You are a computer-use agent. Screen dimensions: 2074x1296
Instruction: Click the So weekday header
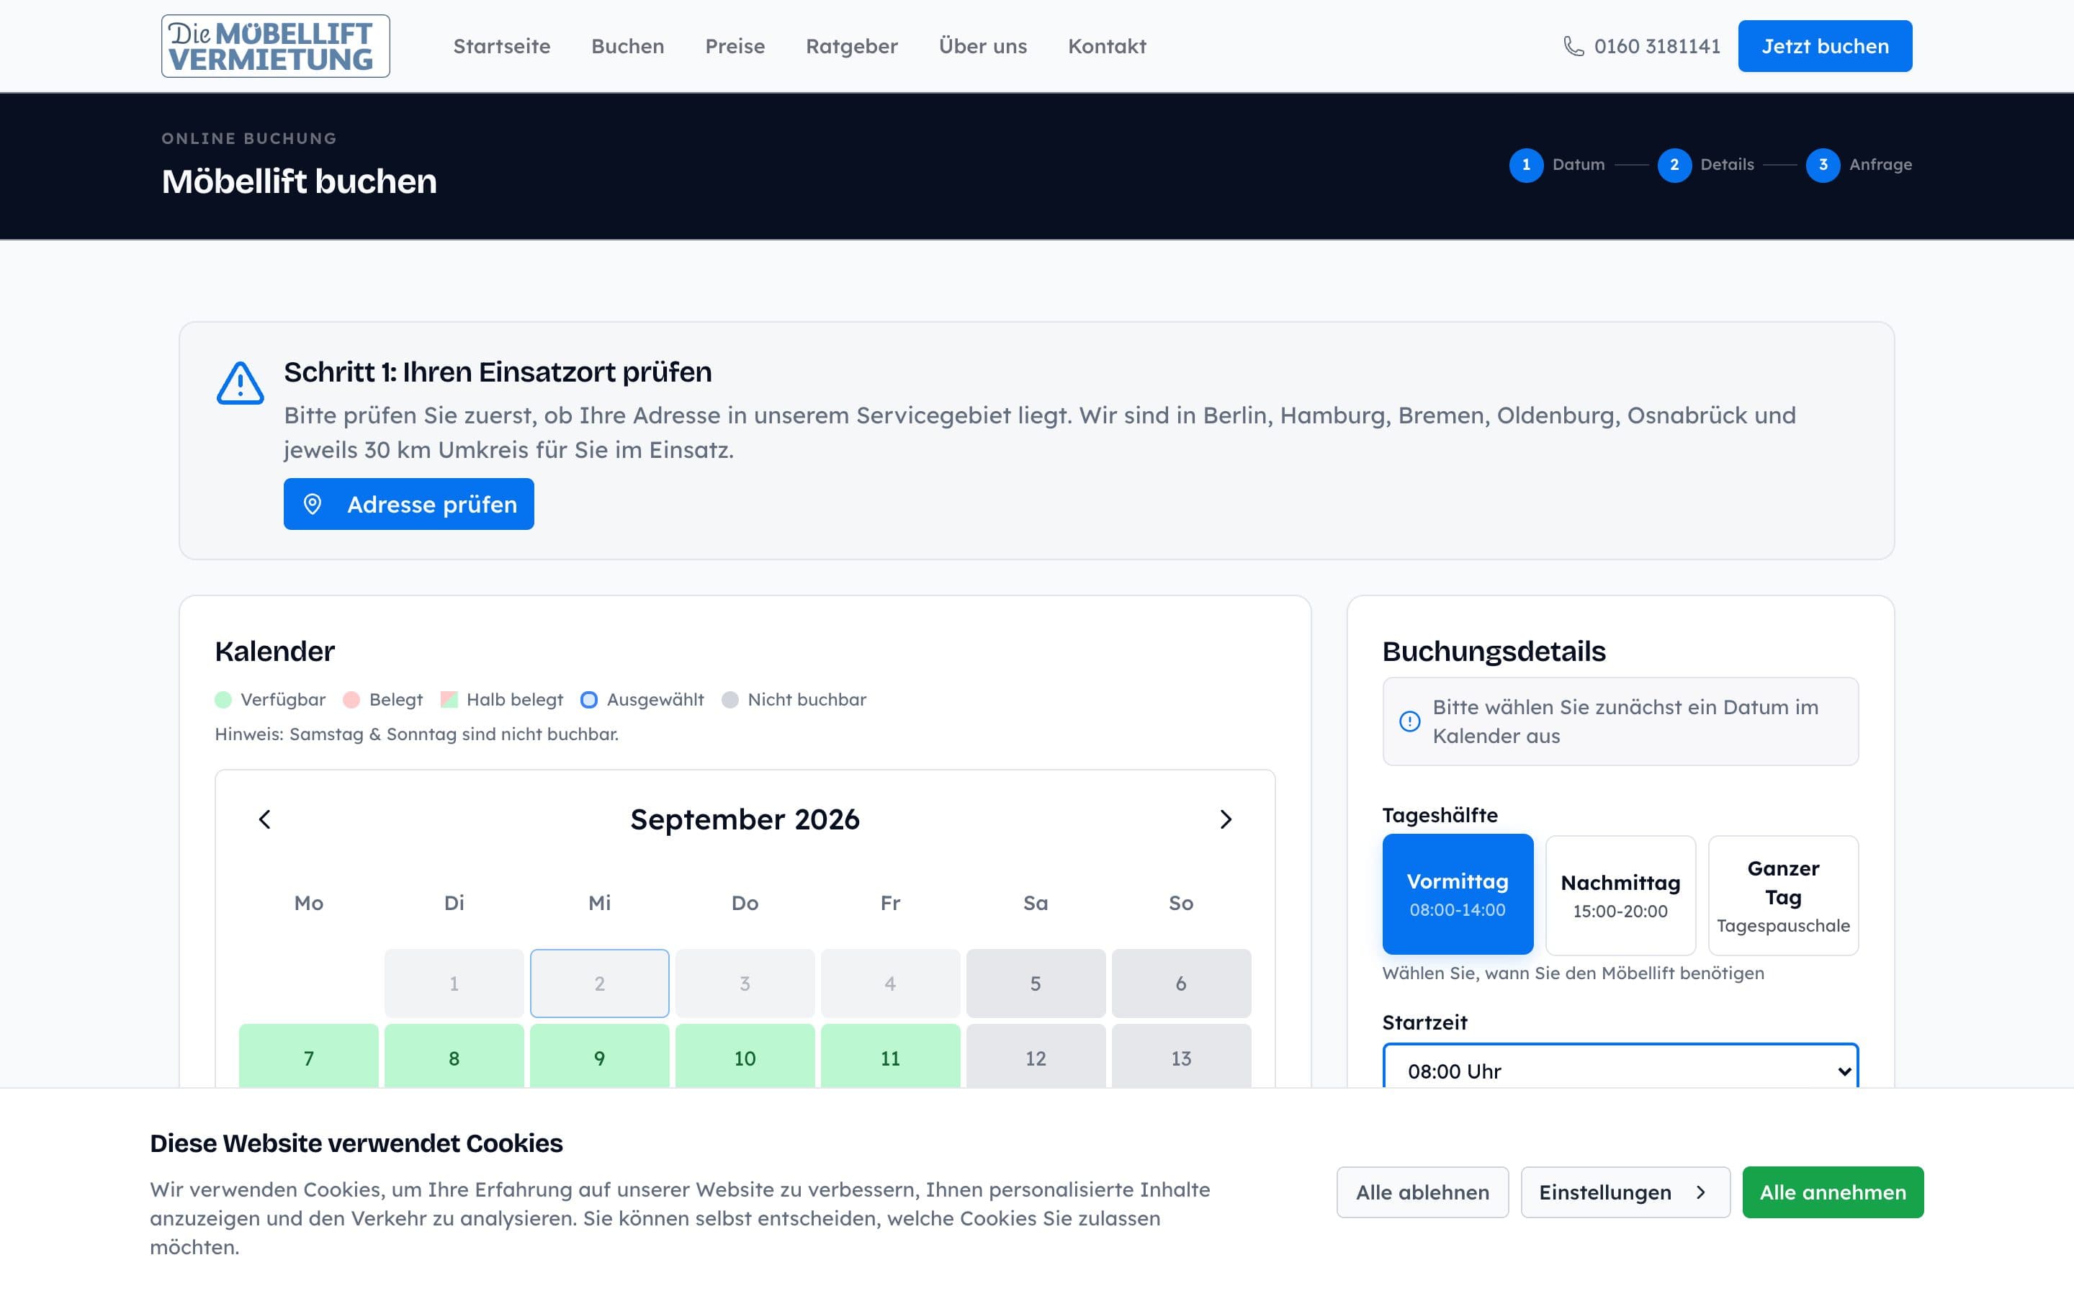pyautogui.click(x=1181, y=903)
